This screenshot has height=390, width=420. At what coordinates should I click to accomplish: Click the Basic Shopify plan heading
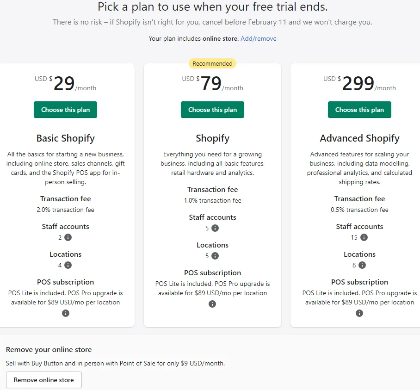pyautogui.click(x=66, y=138)
